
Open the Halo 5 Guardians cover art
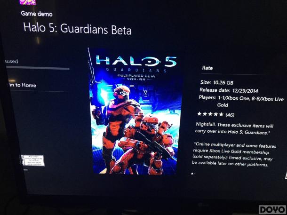pos(135,111)
